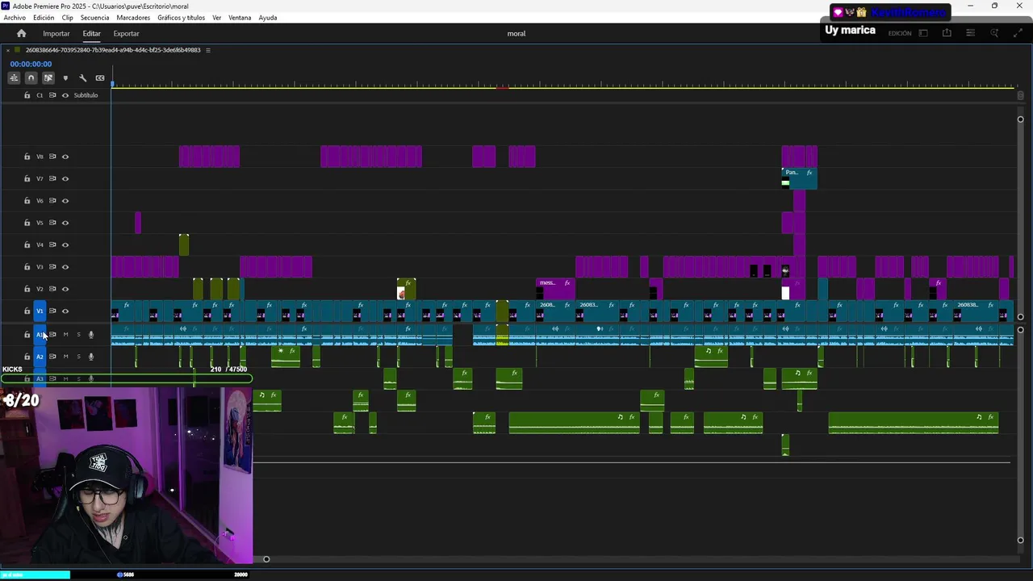The width and height of the screenshot is (1033, 581).
Task: Toggle linked selection in timeline
Action: pyautogui.click(x=48, y=77)
